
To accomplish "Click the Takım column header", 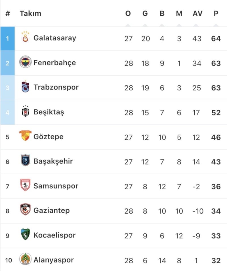I will (30, 13).
